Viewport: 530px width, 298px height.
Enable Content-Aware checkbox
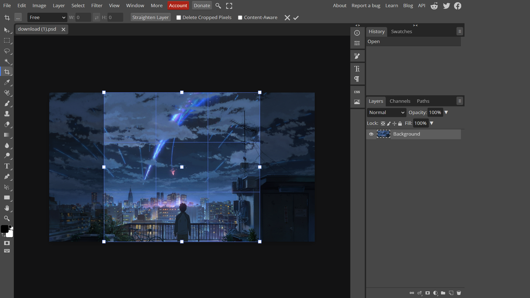(x=240, y=18)
